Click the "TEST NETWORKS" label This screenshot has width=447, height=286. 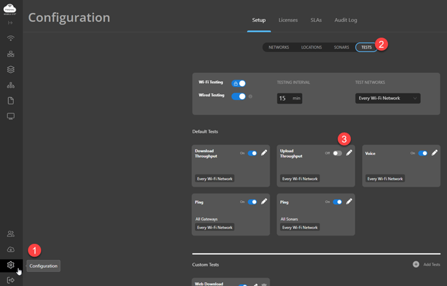370,82
